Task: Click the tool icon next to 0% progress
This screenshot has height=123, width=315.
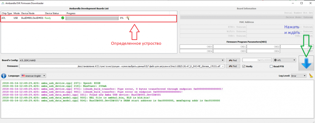Action: [x=127, y=18]
